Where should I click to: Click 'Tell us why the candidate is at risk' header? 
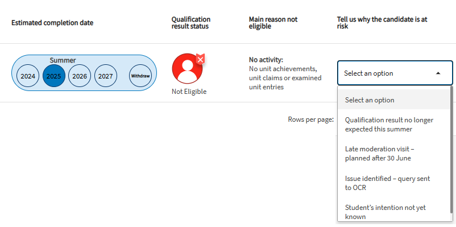[382, 23]
